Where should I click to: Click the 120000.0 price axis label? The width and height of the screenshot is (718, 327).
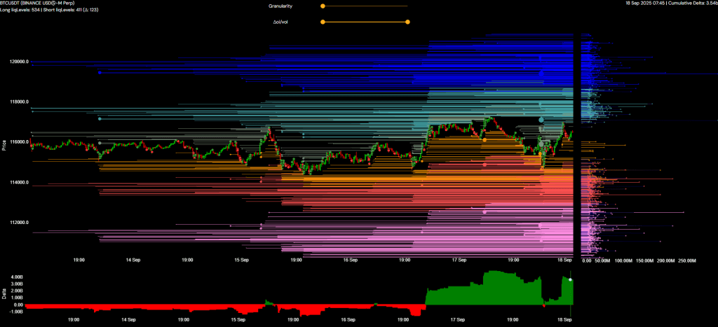click(19, 62)
